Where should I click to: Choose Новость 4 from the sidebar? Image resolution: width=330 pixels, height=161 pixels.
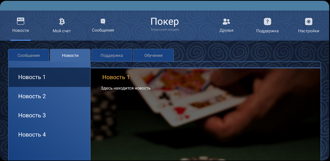point(49,135)
